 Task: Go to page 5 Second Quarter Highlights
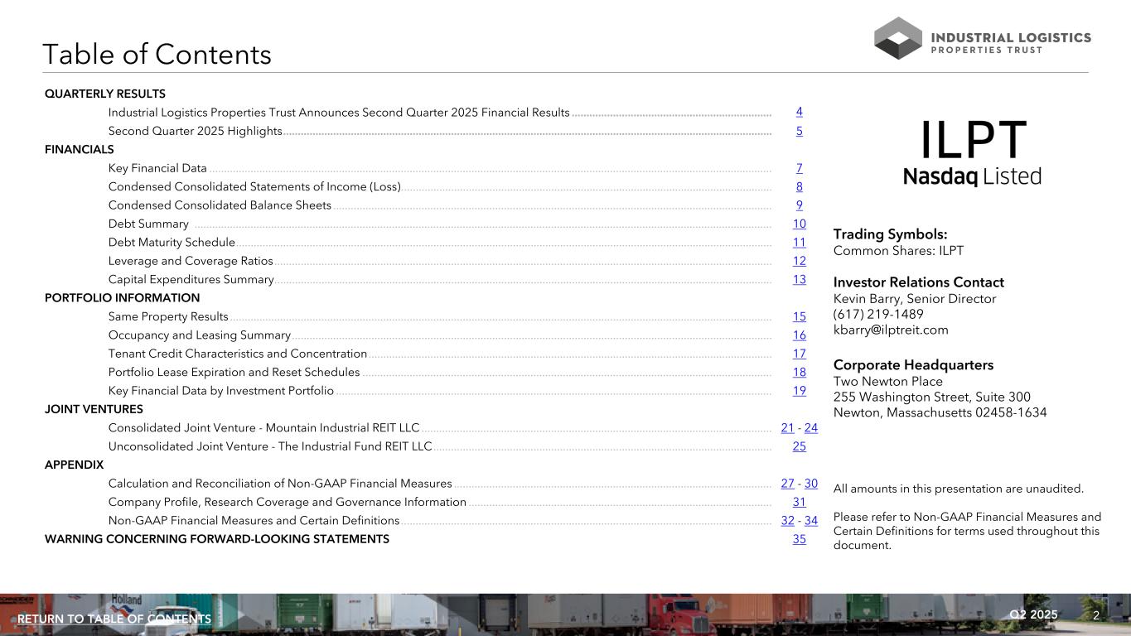(x=799, y=131)
